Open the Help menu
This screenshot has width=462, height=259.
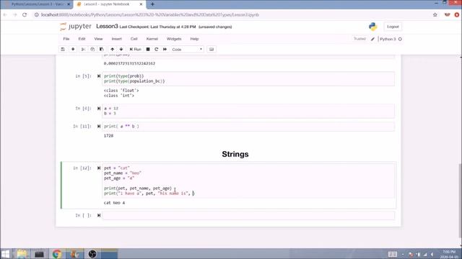194,39
